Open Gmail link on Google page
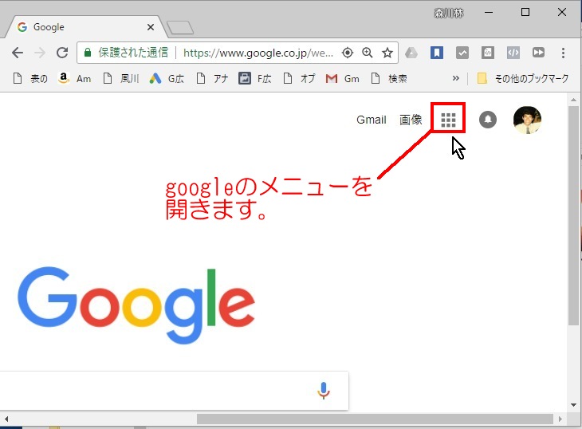The image size is (582, 429). pos(372,120)
